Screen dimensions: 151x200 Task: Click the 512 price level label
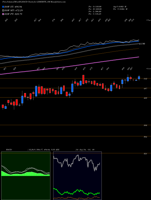[x=145, y=79]
